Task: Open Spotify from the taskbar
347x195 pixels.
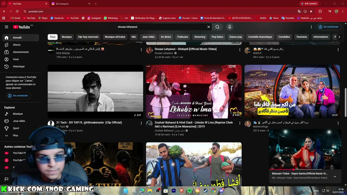Action: 189,191
